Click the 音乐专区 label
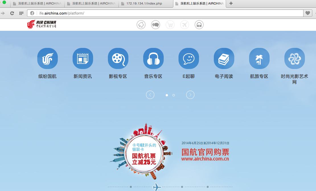 153,76
